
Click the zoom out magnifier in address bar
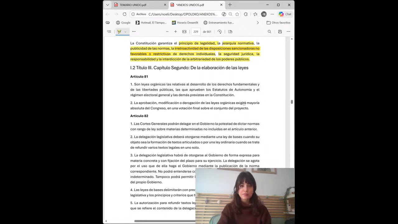[x=230, y=14]
